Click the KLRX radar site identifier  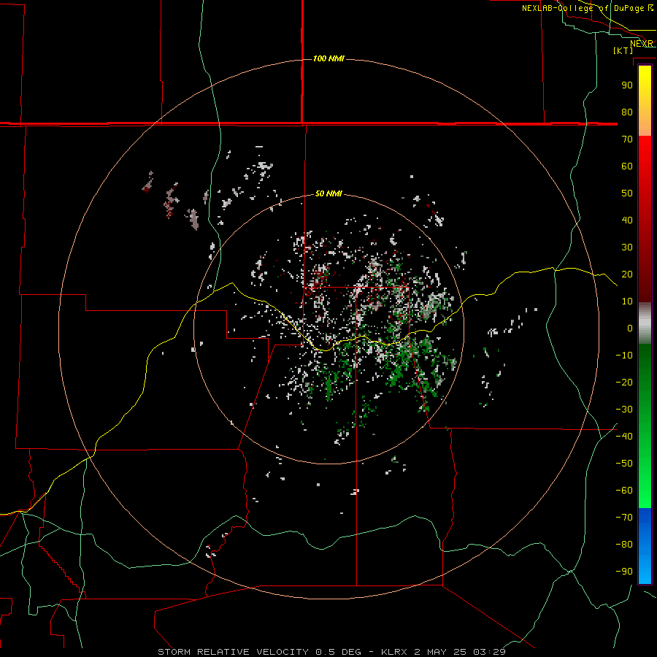[394, 652]
